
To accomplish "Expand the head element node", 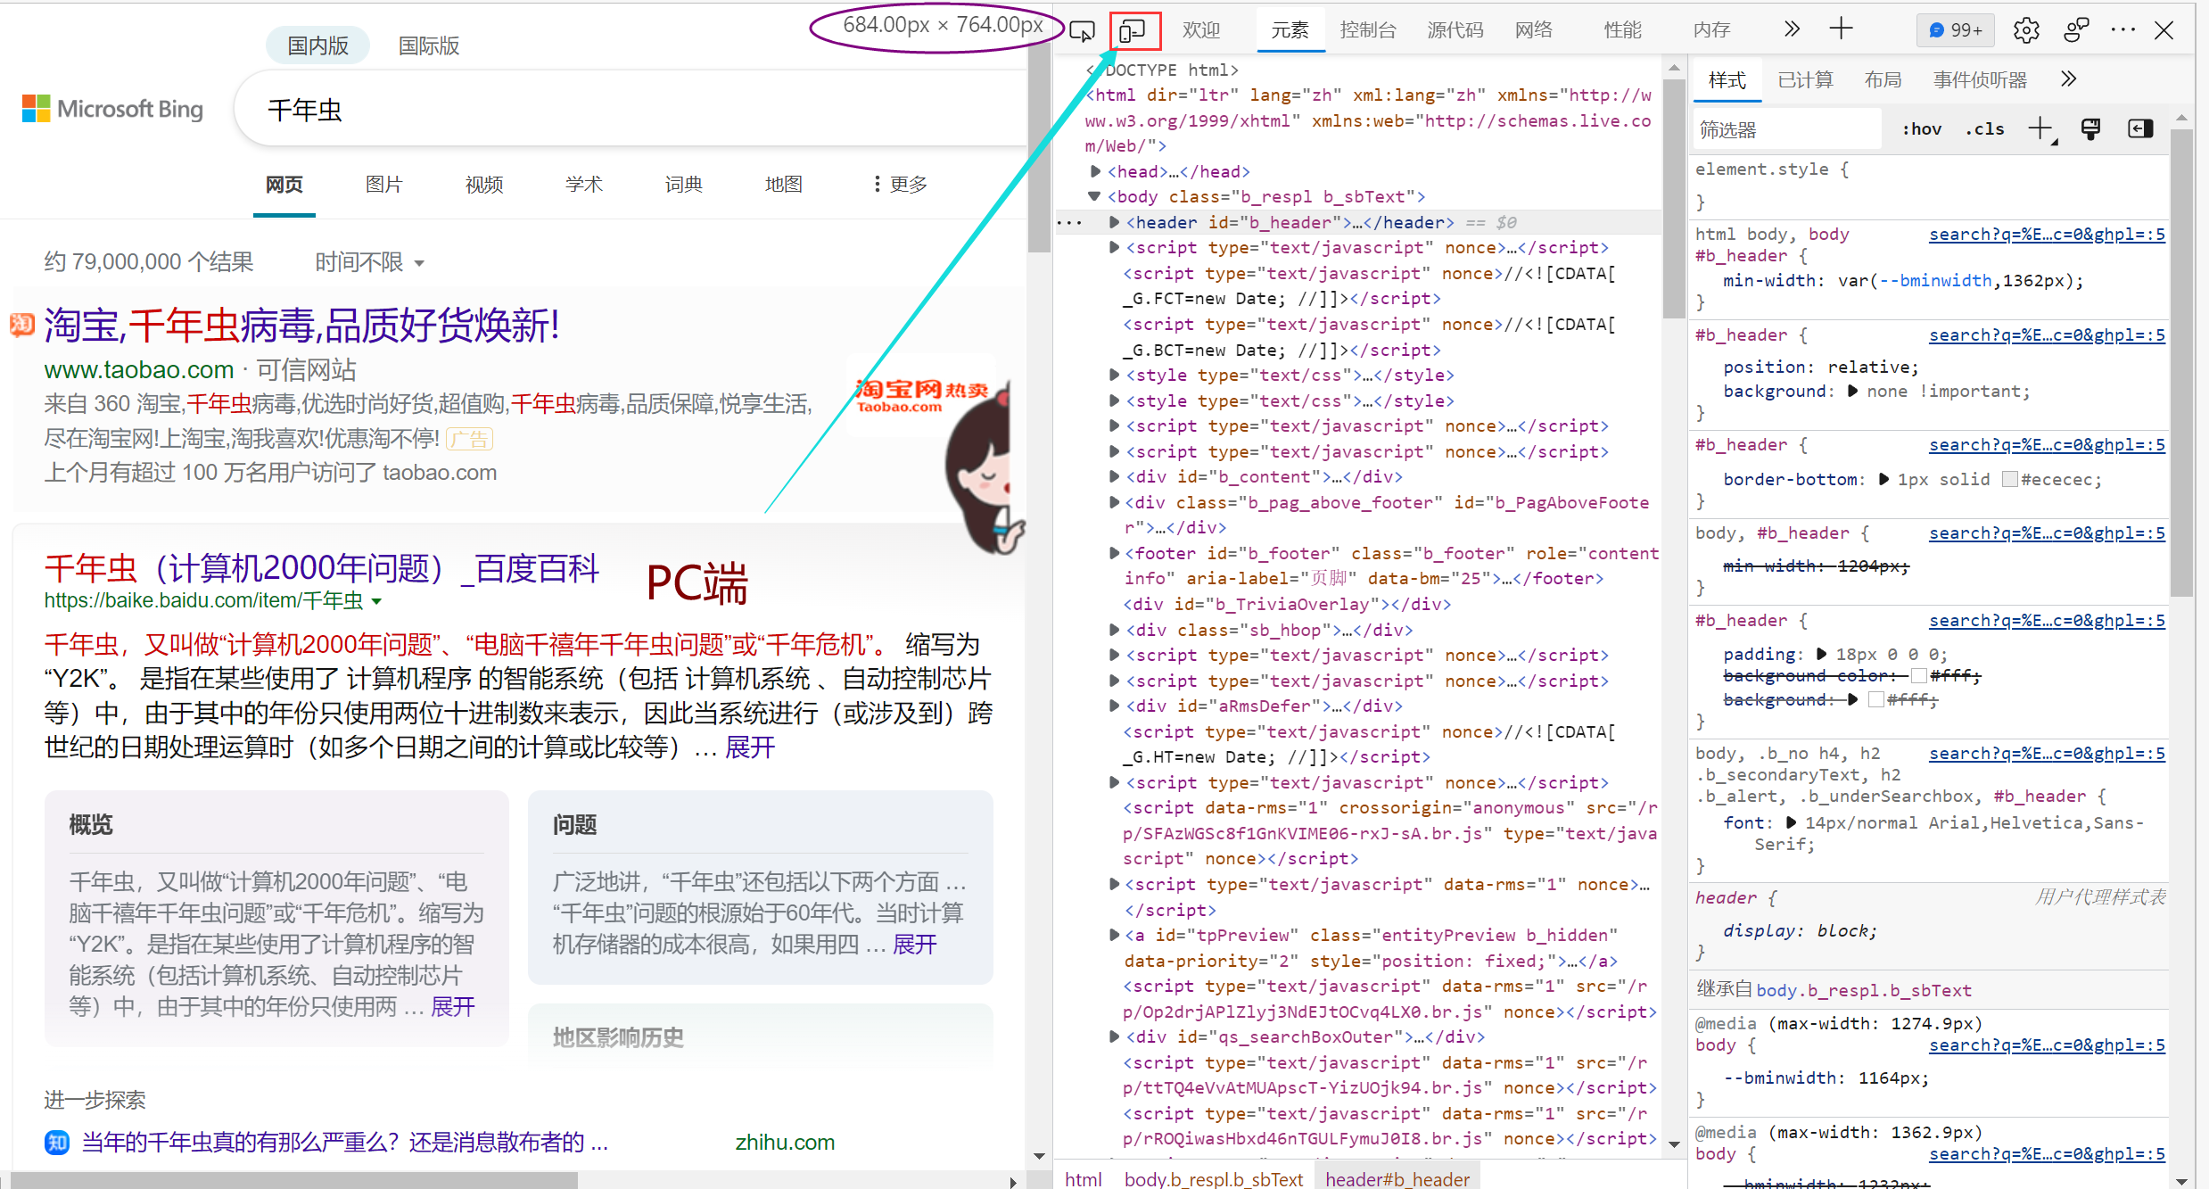I will click(1095, 171).
